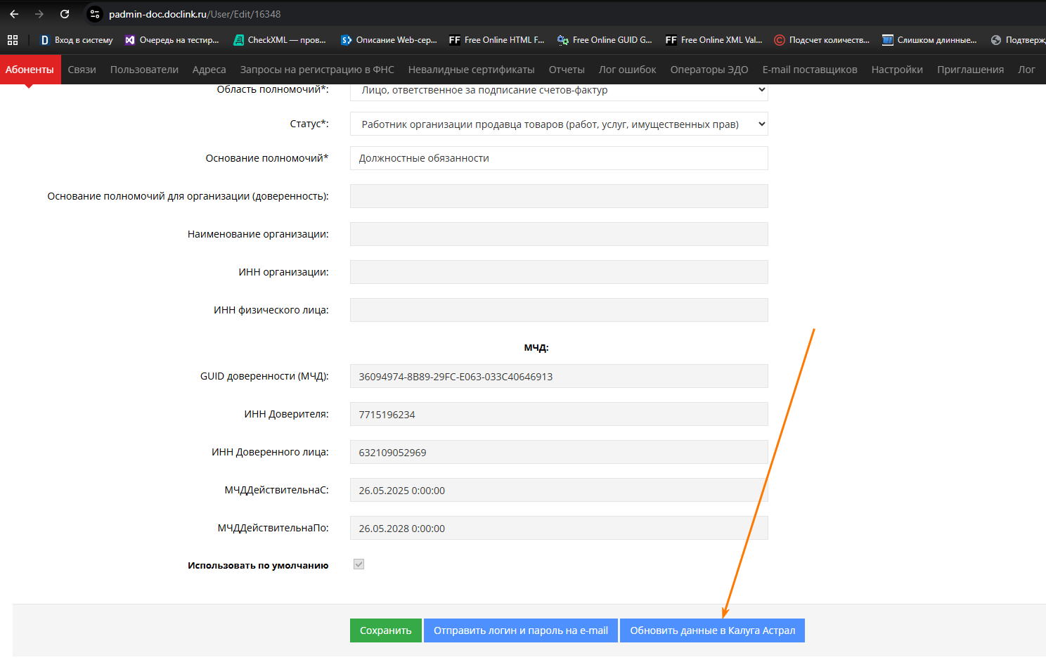Go forward in browser history
Viewport: 1046px width, 660px height.
click(39, 14)
